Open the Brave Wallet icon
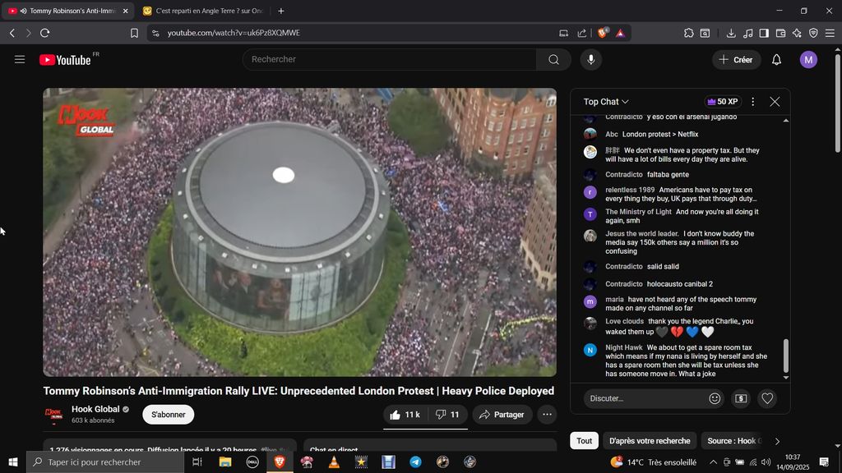Viewport: 842px width, 473px height. coord(781,33)
